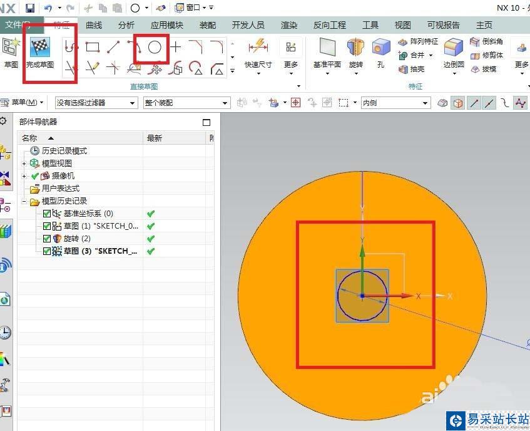Screen dimensions: 530x431
Task: Uncheck the 基准坐标系 (0) checkbox
Action: tap(47, 214)
